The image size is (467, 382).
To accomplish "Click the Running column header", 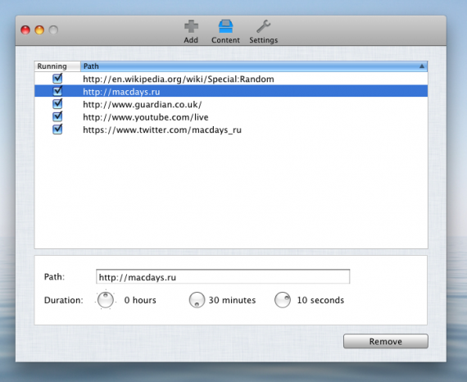I will (x=57, y=66).
